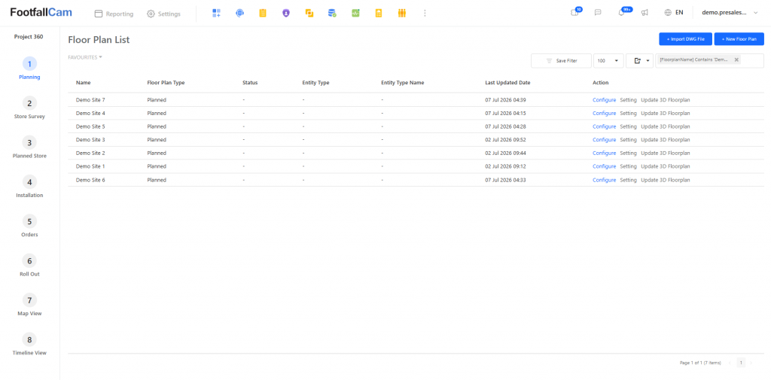Open Setting for Demo Site 4
The width and height of the screenshot is (771, 380).
(628, 113)
